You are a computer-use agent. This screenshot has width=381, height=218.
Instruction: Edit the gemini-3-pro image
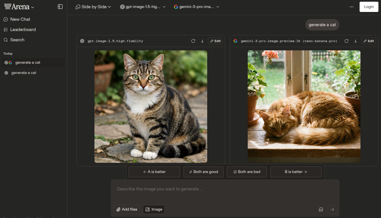coord(368,41)
